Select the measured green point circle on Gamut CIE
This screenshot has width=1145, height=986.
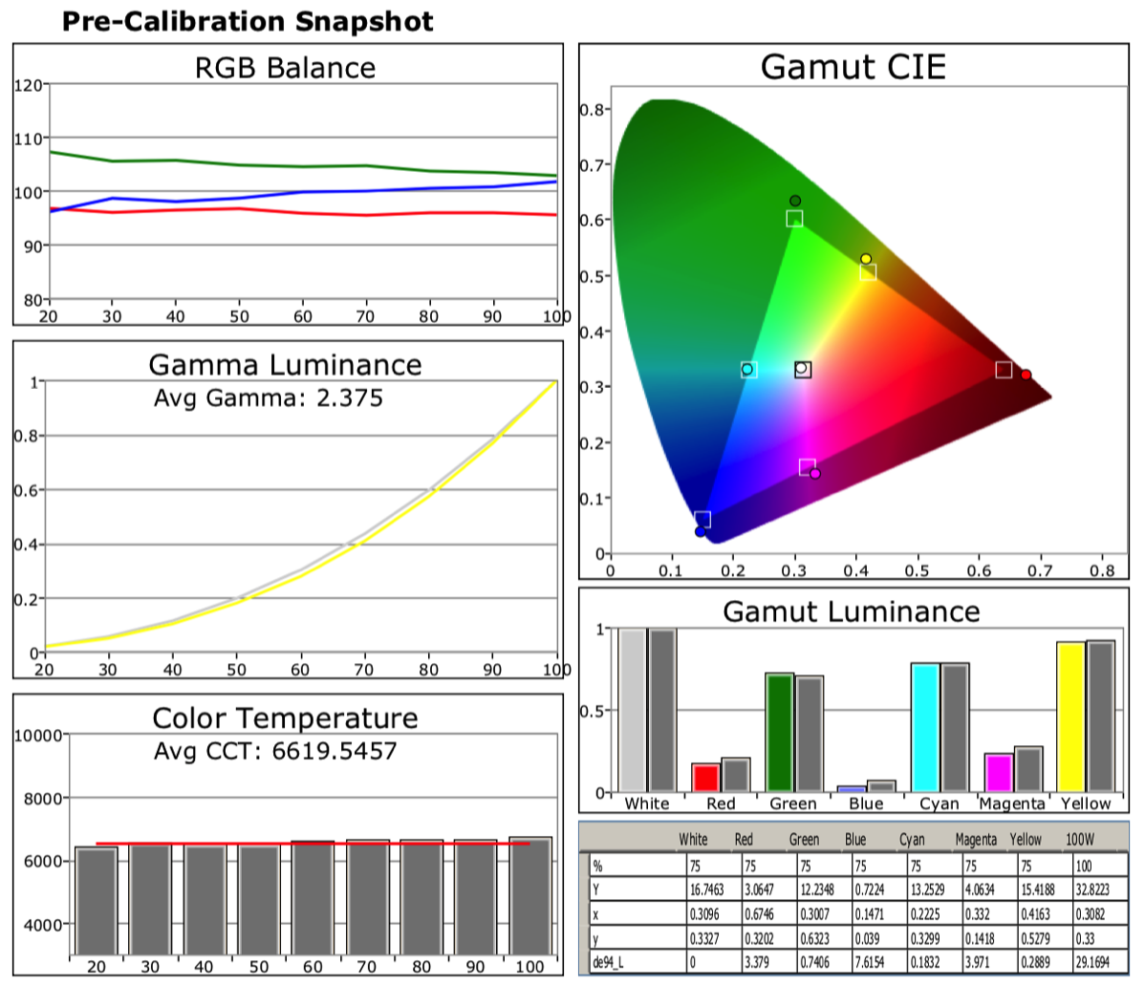(795, 201)
